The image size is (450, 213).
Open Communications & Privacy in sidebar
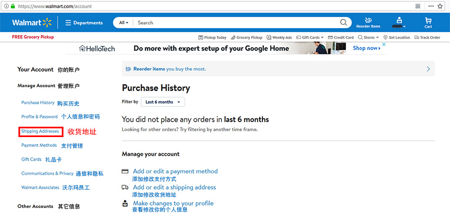[x=47, y=173]
